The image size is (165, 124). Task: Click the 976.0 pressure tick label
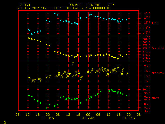point(147,55)
